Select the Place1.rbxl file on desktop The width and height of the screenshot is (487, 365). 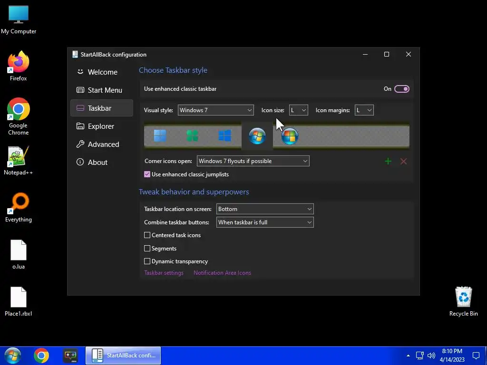[x=19, y=301]
